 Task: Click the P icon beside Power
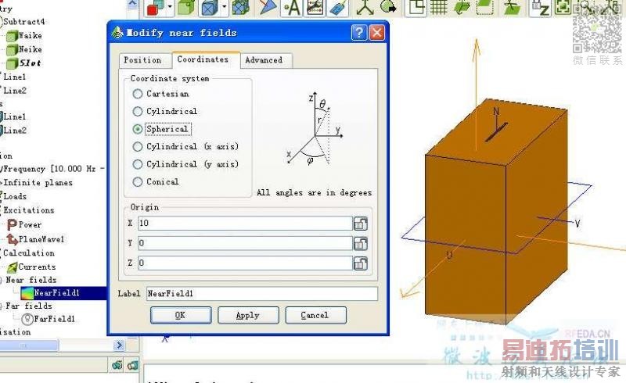pyautogui.click(x=12, y=225)
